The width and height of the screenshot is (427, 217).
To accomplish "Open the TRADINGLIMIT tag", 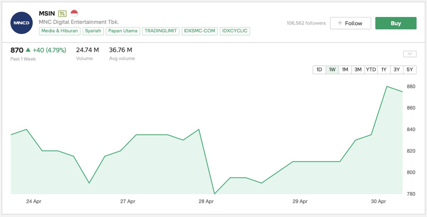I will 161,31.
